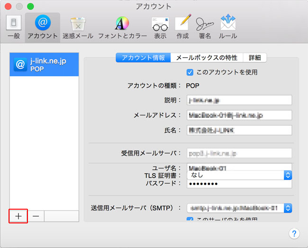Open the 迷惑メール junk mail preferences
This screenshot has width=308, height=248.
(78, 28)
